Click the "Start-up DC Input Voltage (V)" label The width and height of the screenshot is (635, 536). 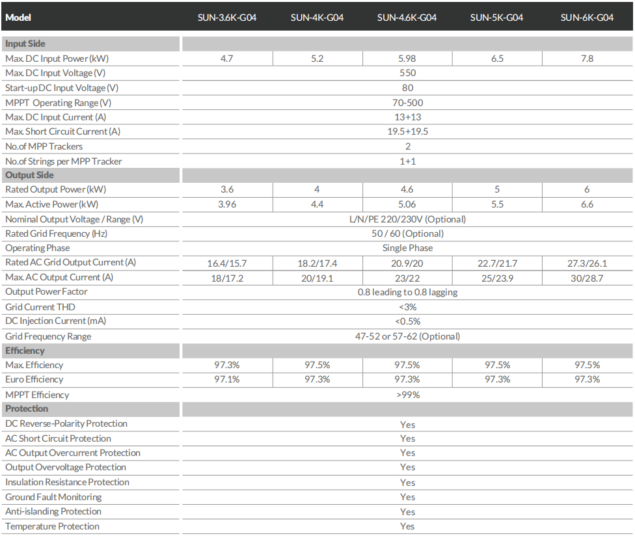coord(62,88)
